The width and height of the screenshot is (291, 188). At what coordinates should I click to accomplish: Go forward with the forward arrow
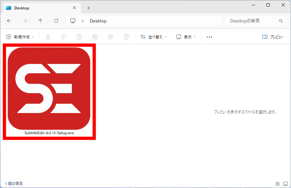[25, 21]
